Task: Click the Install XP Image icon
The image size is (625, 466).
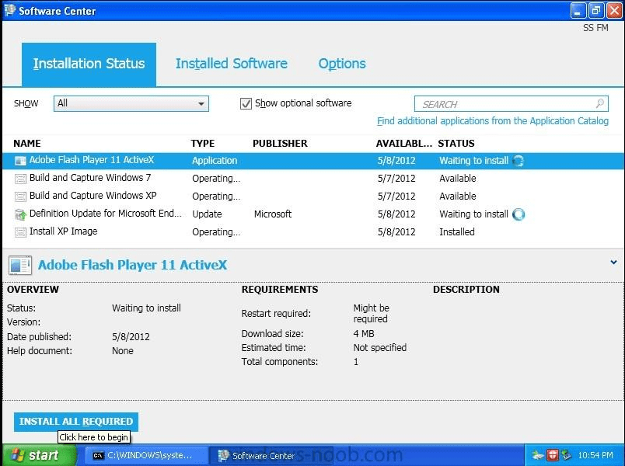Action: click(x=21, y=231)
